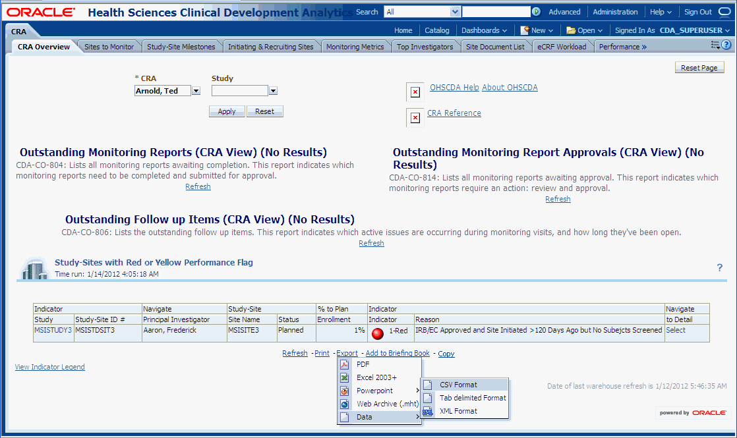Expand the Open menu
The height and width of the screenshot is (438, 737).
[x=590, y=30]
